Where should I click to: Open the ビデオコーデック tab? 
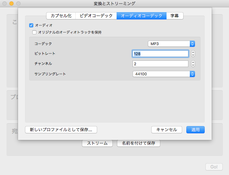[x=96, y=16]
